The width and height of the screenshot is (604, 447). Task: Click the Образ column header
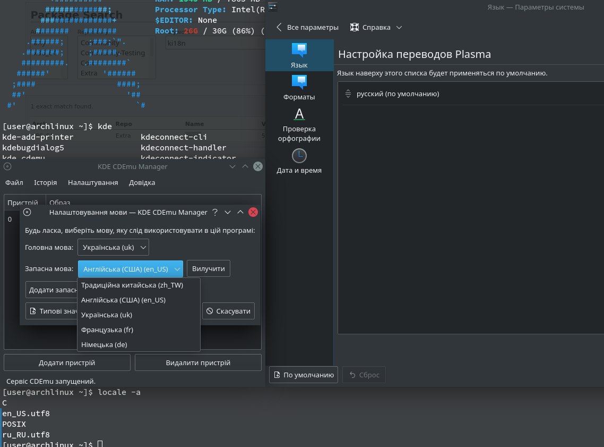(x=59, y=201)
